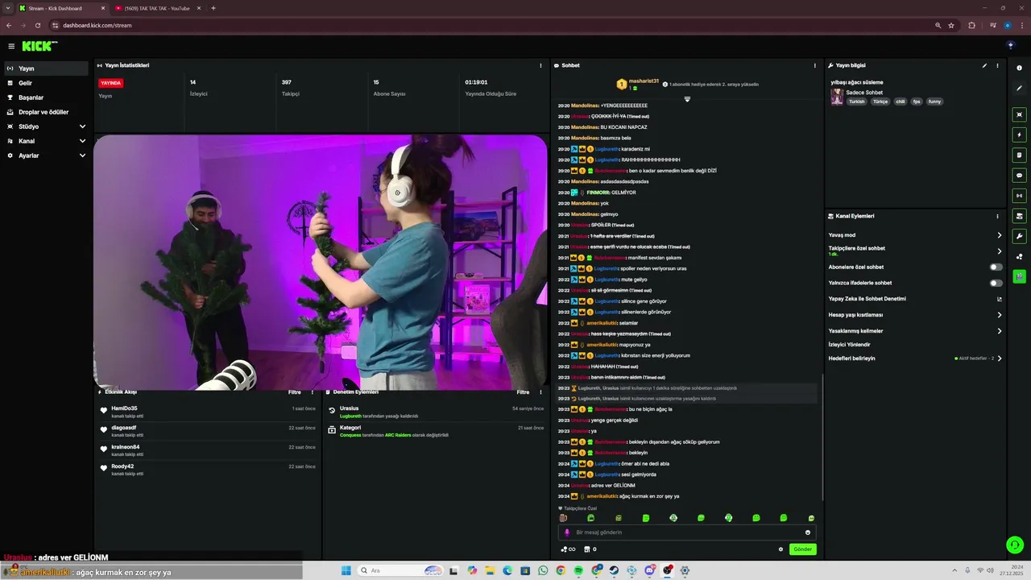Toggle the lightning activity panel in right toolbar
This screenshot has height=580, width=1031.
point(1019,135)
